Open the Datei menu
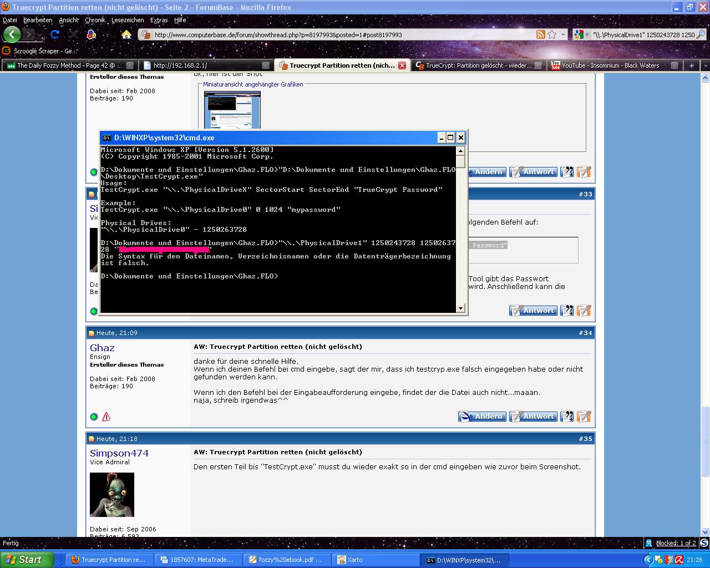Viewport: 710px width, 568px height. coord(10,20)
